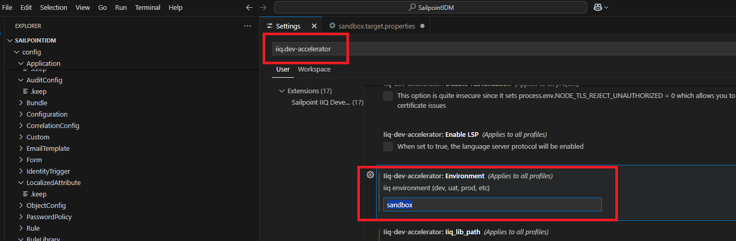The image size is (736, 241).
Task: Go back with the left arrow
Action: click(x=249, y=8)
